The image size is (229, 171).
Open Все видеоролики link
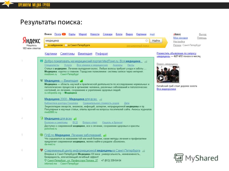click(166, 89)
